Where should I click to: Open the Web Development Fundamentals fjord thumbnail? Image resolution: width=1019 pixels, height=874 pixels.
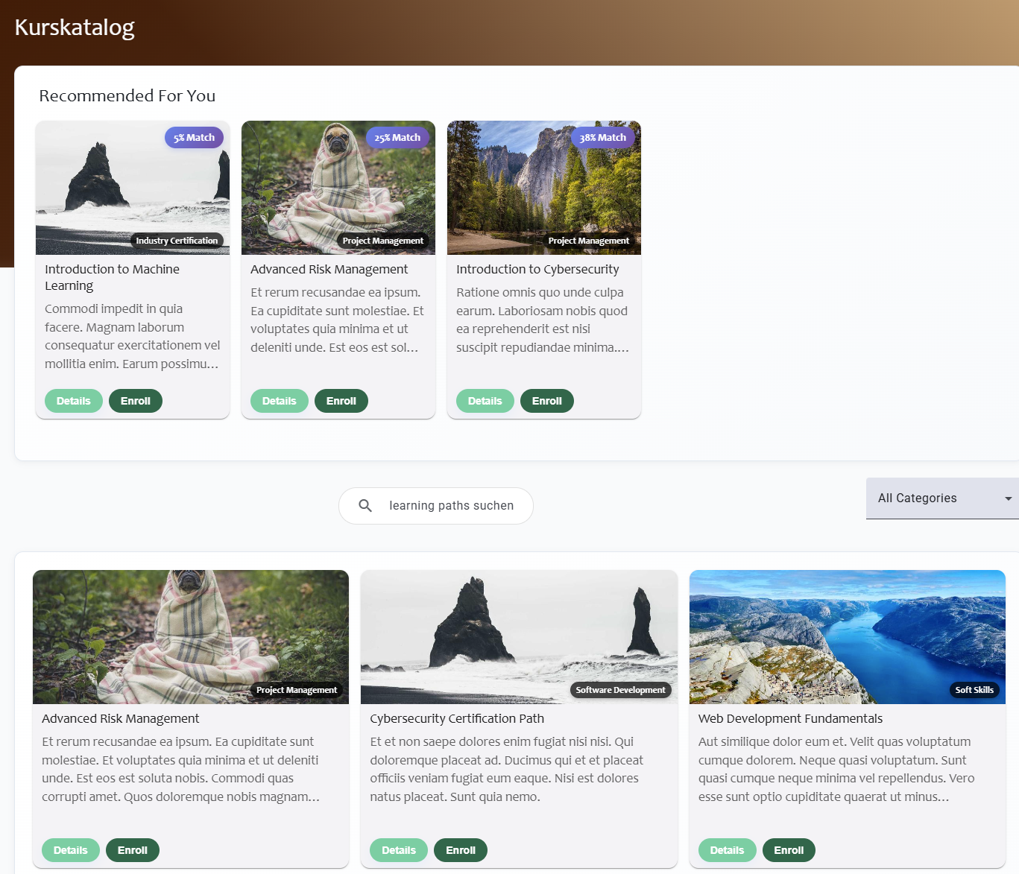(x=847, y=630)
